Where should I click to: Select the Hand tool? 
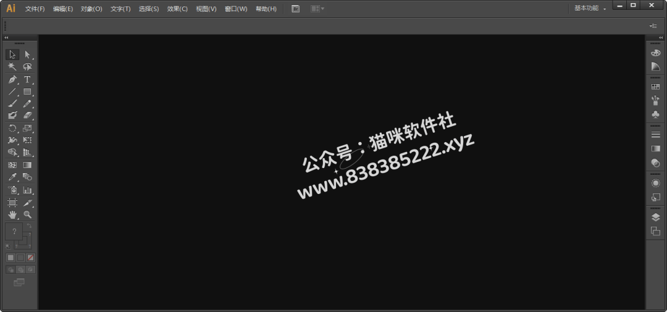pos(12,214)
